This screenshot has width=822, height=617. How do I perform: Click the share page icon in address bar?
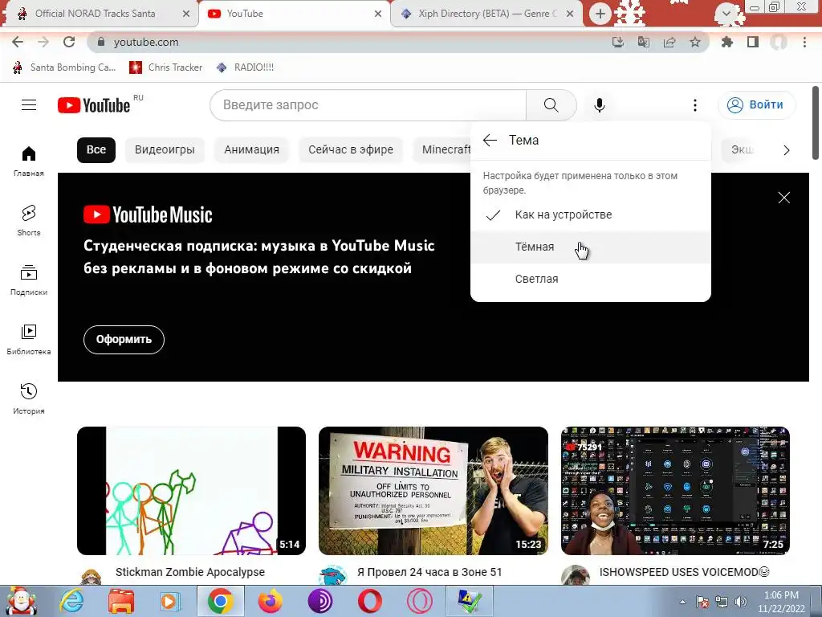click(669, 42)
